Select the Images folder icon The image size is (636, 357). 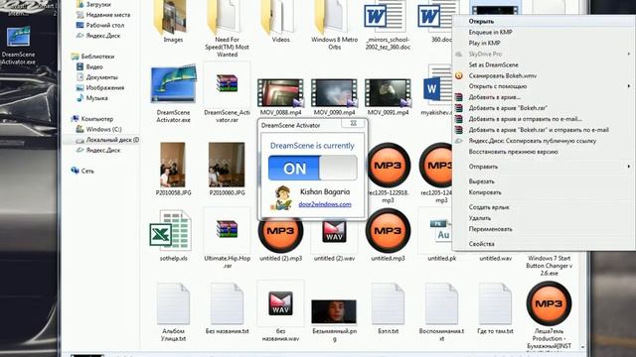170,17
